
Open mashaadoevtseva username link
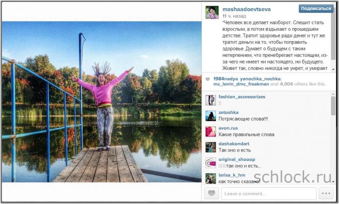247,9
